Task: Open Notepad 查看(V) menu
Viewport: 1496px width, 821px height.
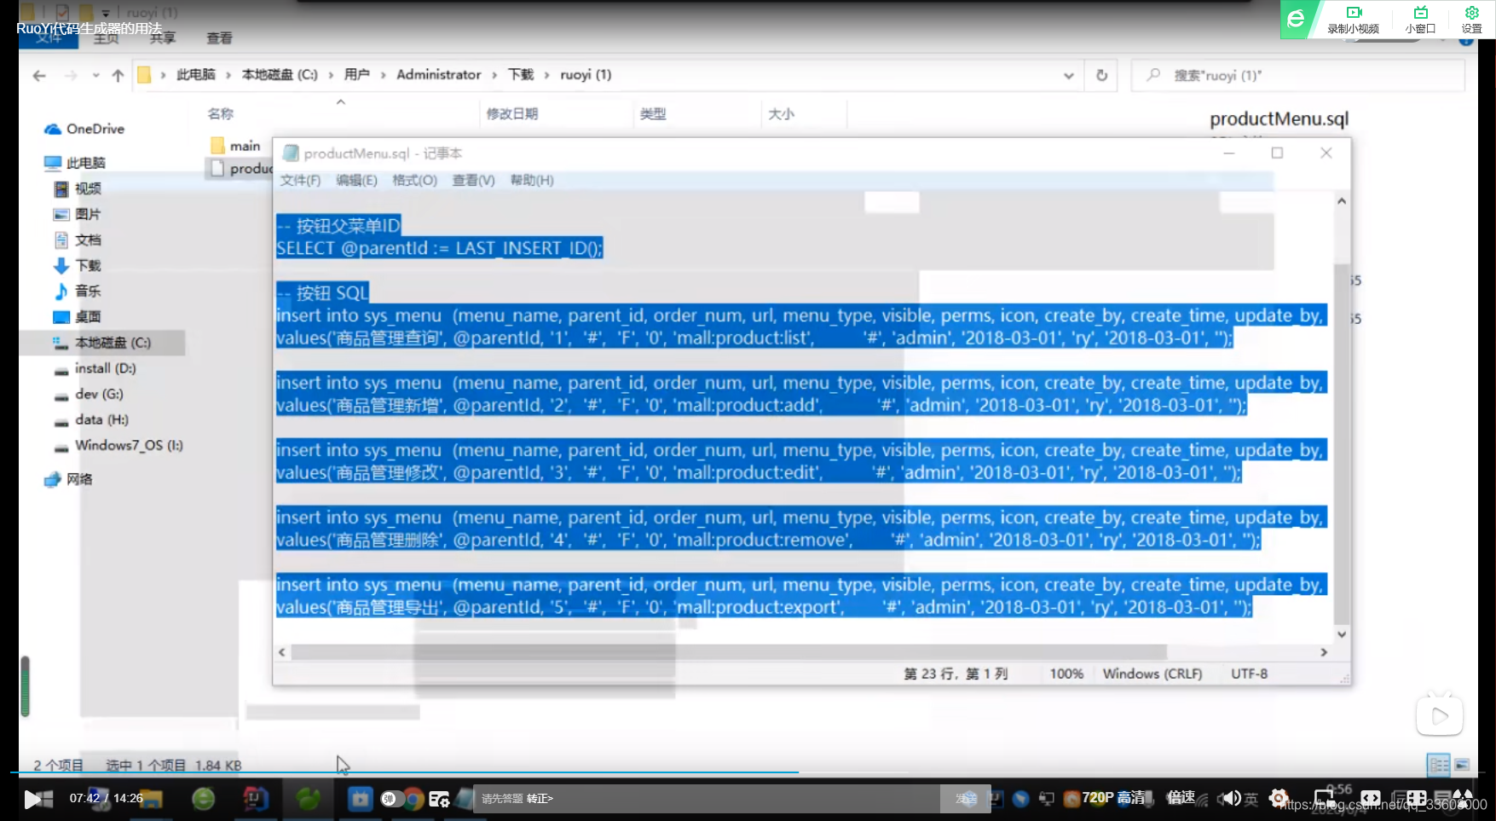Action: tap(473, 180)
